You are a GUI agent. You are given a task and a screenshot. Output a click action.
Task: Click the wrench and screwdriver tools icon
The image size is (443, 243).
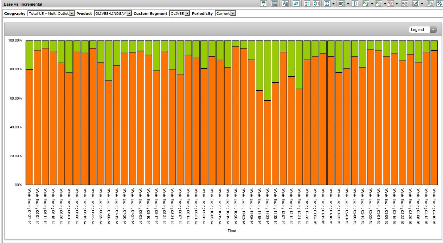[x=439, y=4]
